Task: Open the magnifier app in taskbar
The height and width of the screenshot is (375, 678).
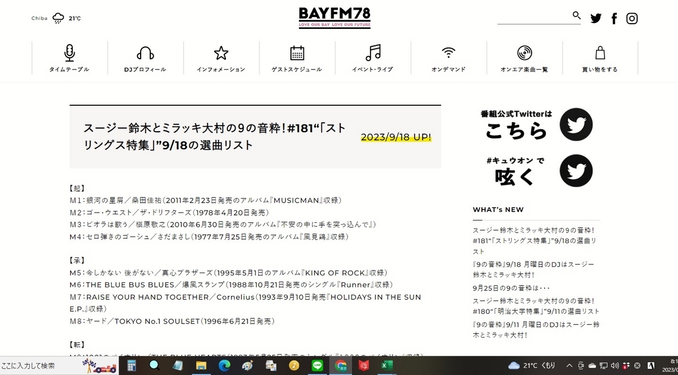Action: click(154, 366)
